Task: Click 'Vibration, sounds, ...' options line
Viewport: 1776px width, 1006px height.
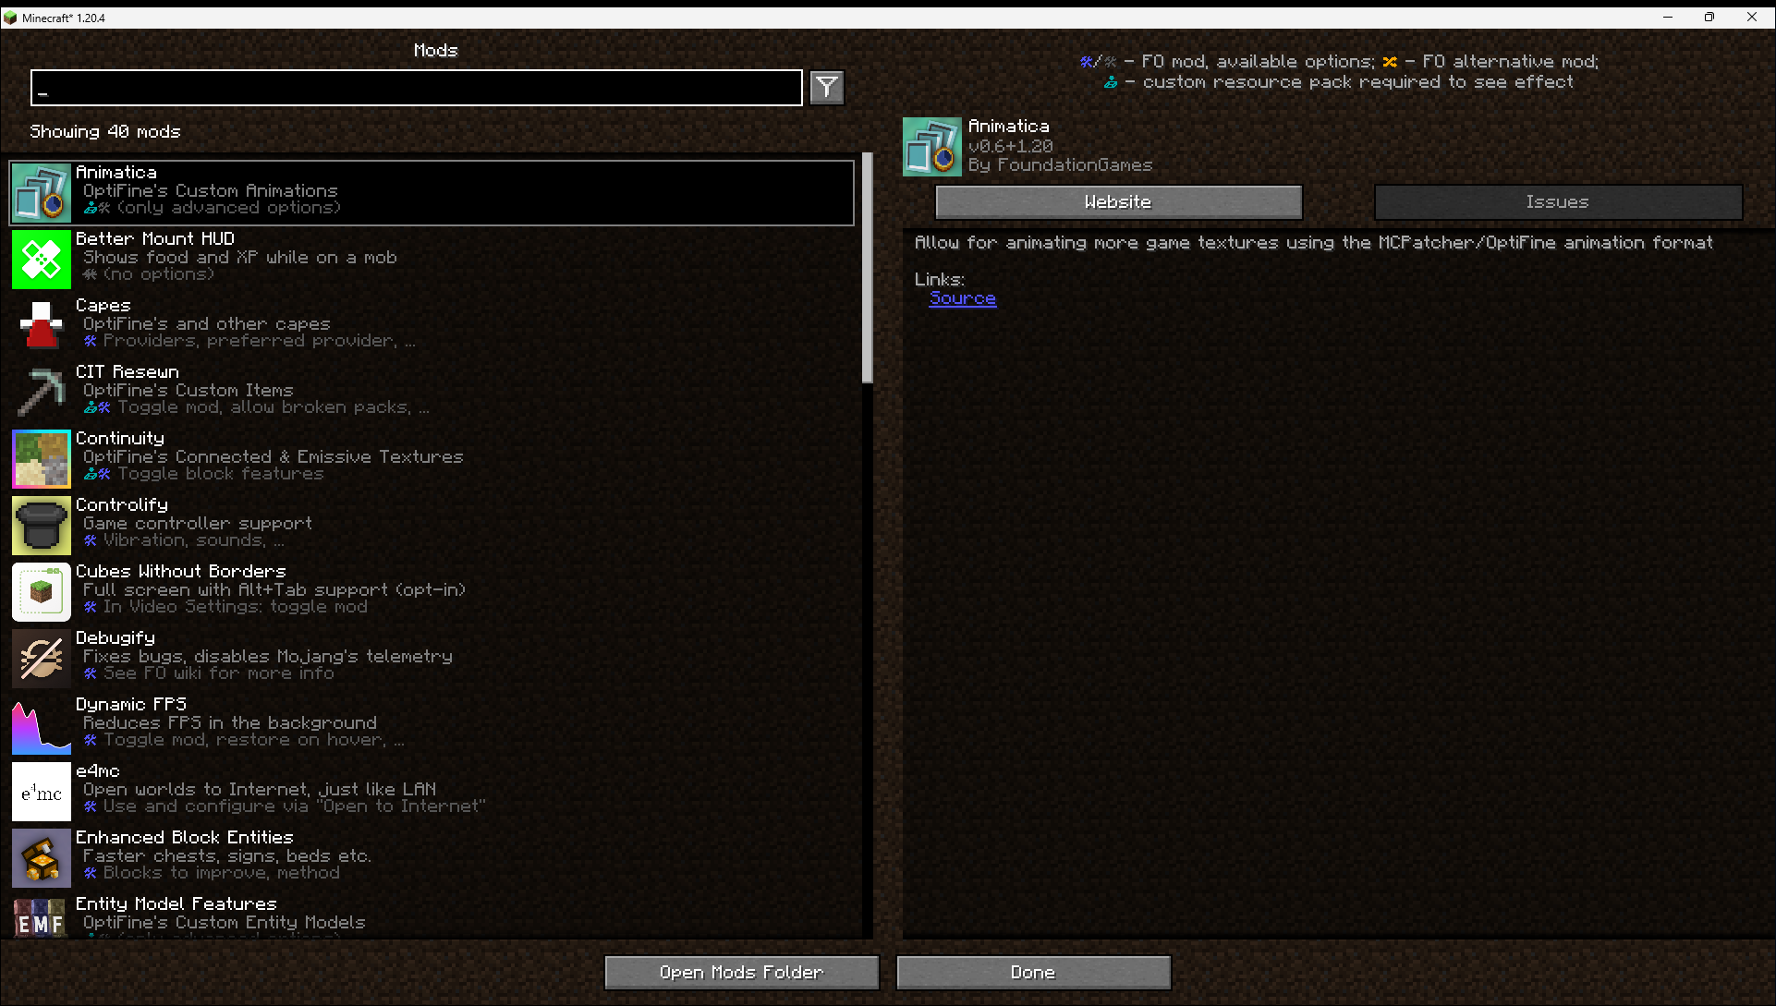Action: [194, 540]
